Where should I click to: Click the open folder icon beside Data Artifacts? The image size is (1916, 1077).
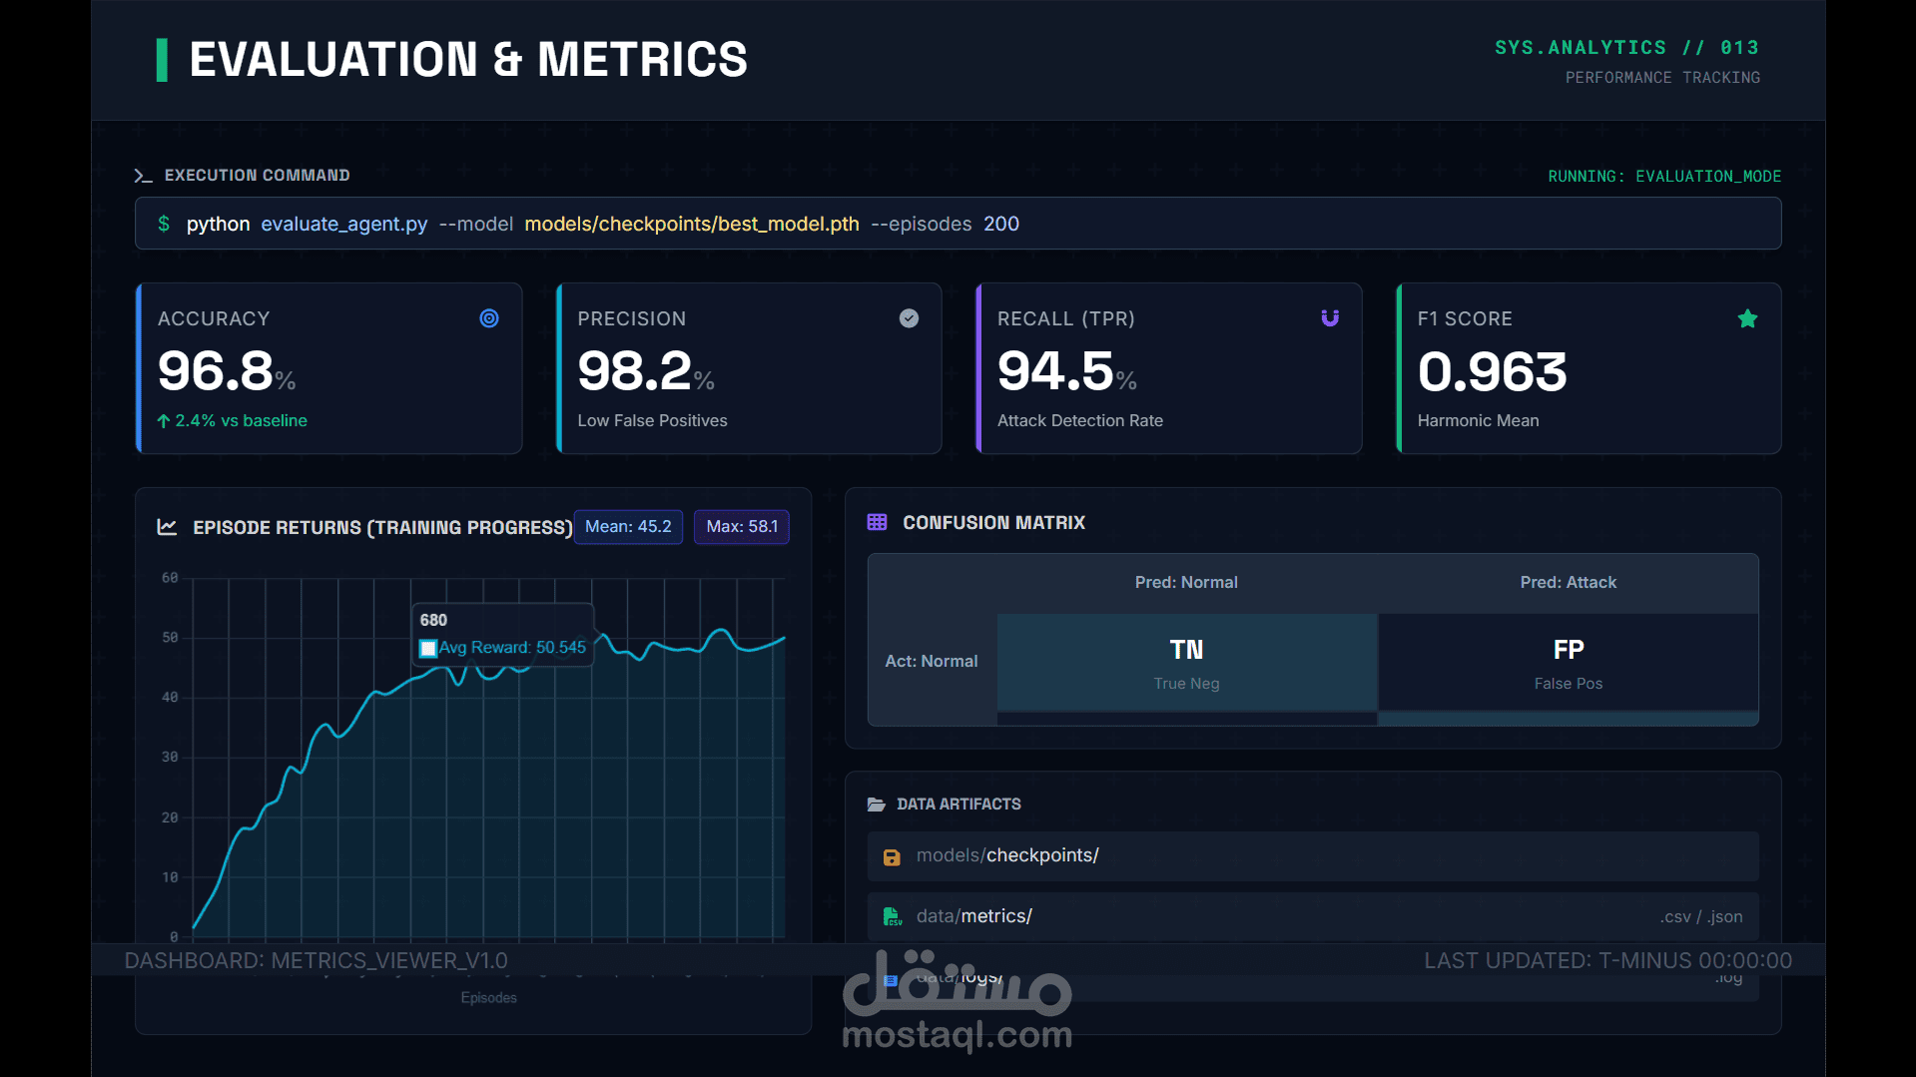point(877,805)
